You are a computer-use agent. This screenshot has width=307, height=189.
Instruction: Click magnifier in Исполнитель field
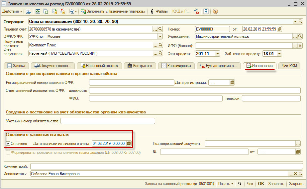tap(300, 173)
